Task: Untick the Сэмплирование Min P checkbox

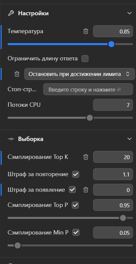Action: coord(76,232)
